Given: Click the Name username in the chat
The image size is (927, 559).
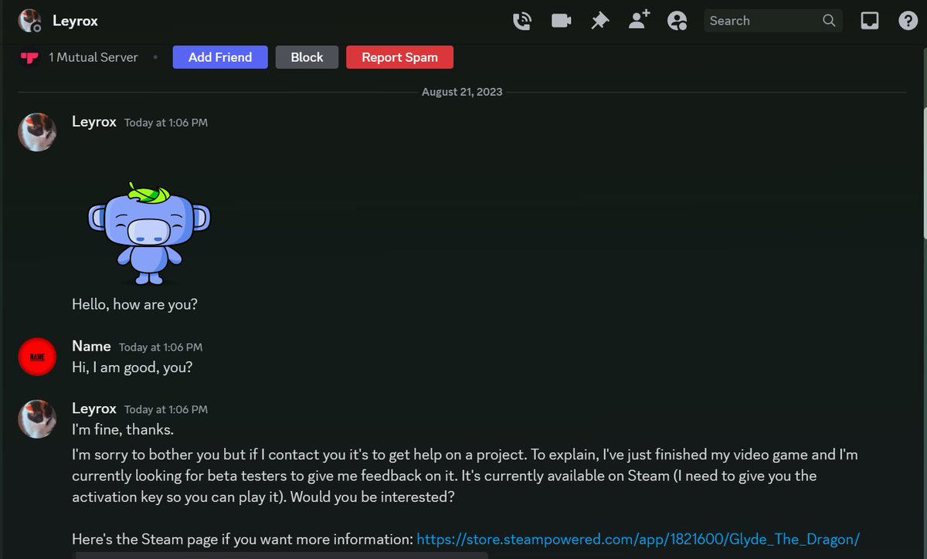Looking at the screenshot, I should [x=91, y=346].
